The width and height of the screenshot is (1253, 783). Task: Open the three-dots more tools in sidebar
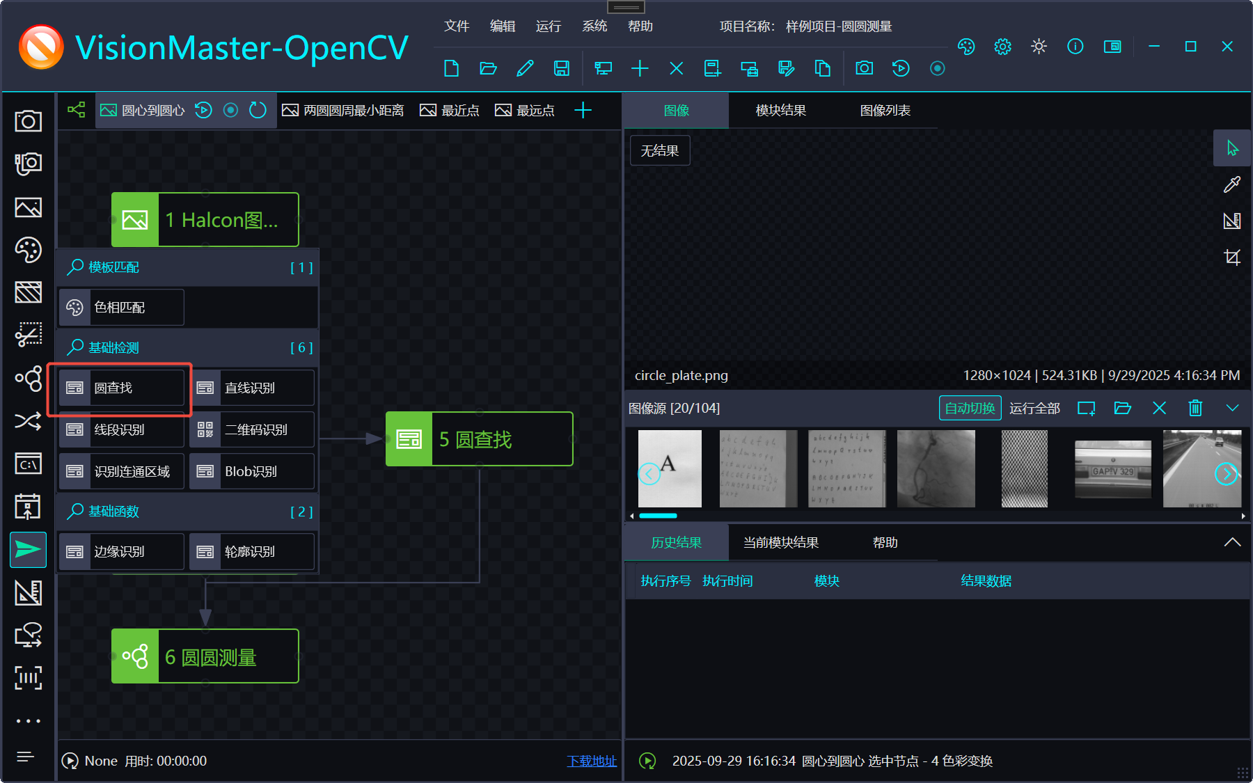(28, 721)
